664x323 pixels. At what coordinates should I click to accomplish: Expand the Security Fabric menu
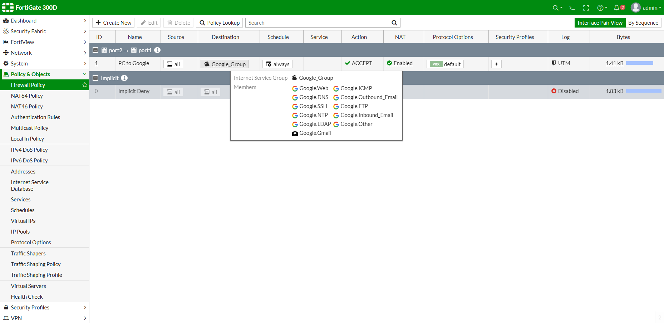coord(44,31)
